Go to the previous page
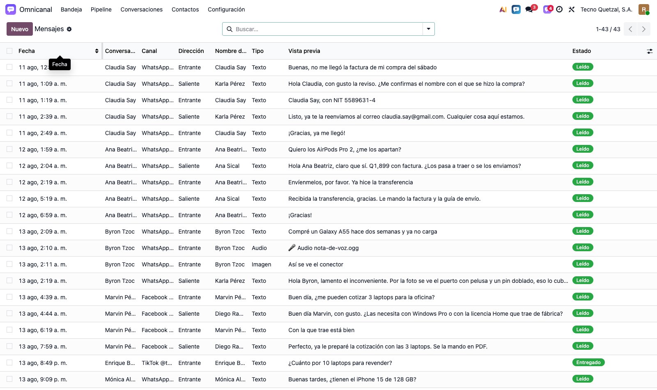 click(630, 29)
